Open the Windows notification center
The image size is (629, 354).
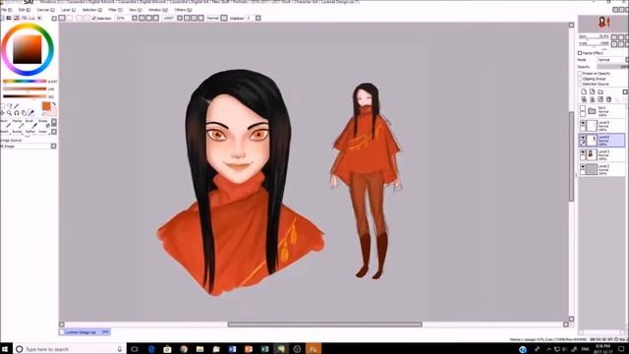(621, 349)
